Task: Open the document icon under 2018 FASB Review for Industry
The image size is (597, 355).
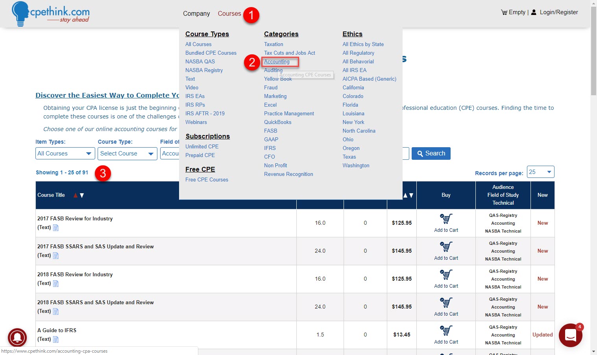Action: click(55, 283)
